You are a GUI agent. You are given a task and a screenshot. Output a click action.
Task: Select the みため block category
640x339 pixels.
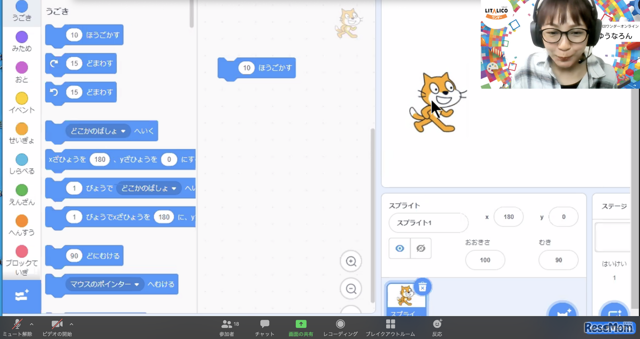(21, 40)
